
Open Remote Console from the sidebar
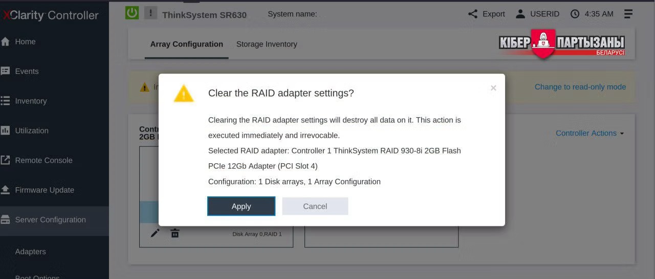coord(43,160)
